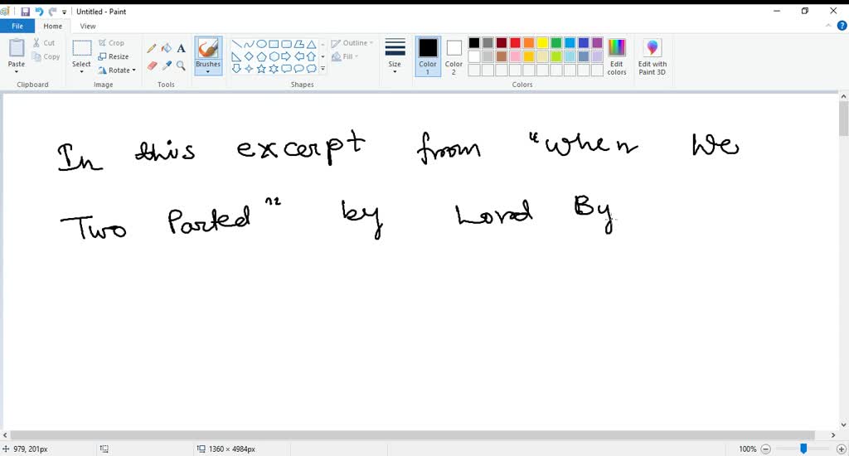This screenshot has width=849, height=456.
Task: Click Edit with Paint 3D button
Action: 652,57
